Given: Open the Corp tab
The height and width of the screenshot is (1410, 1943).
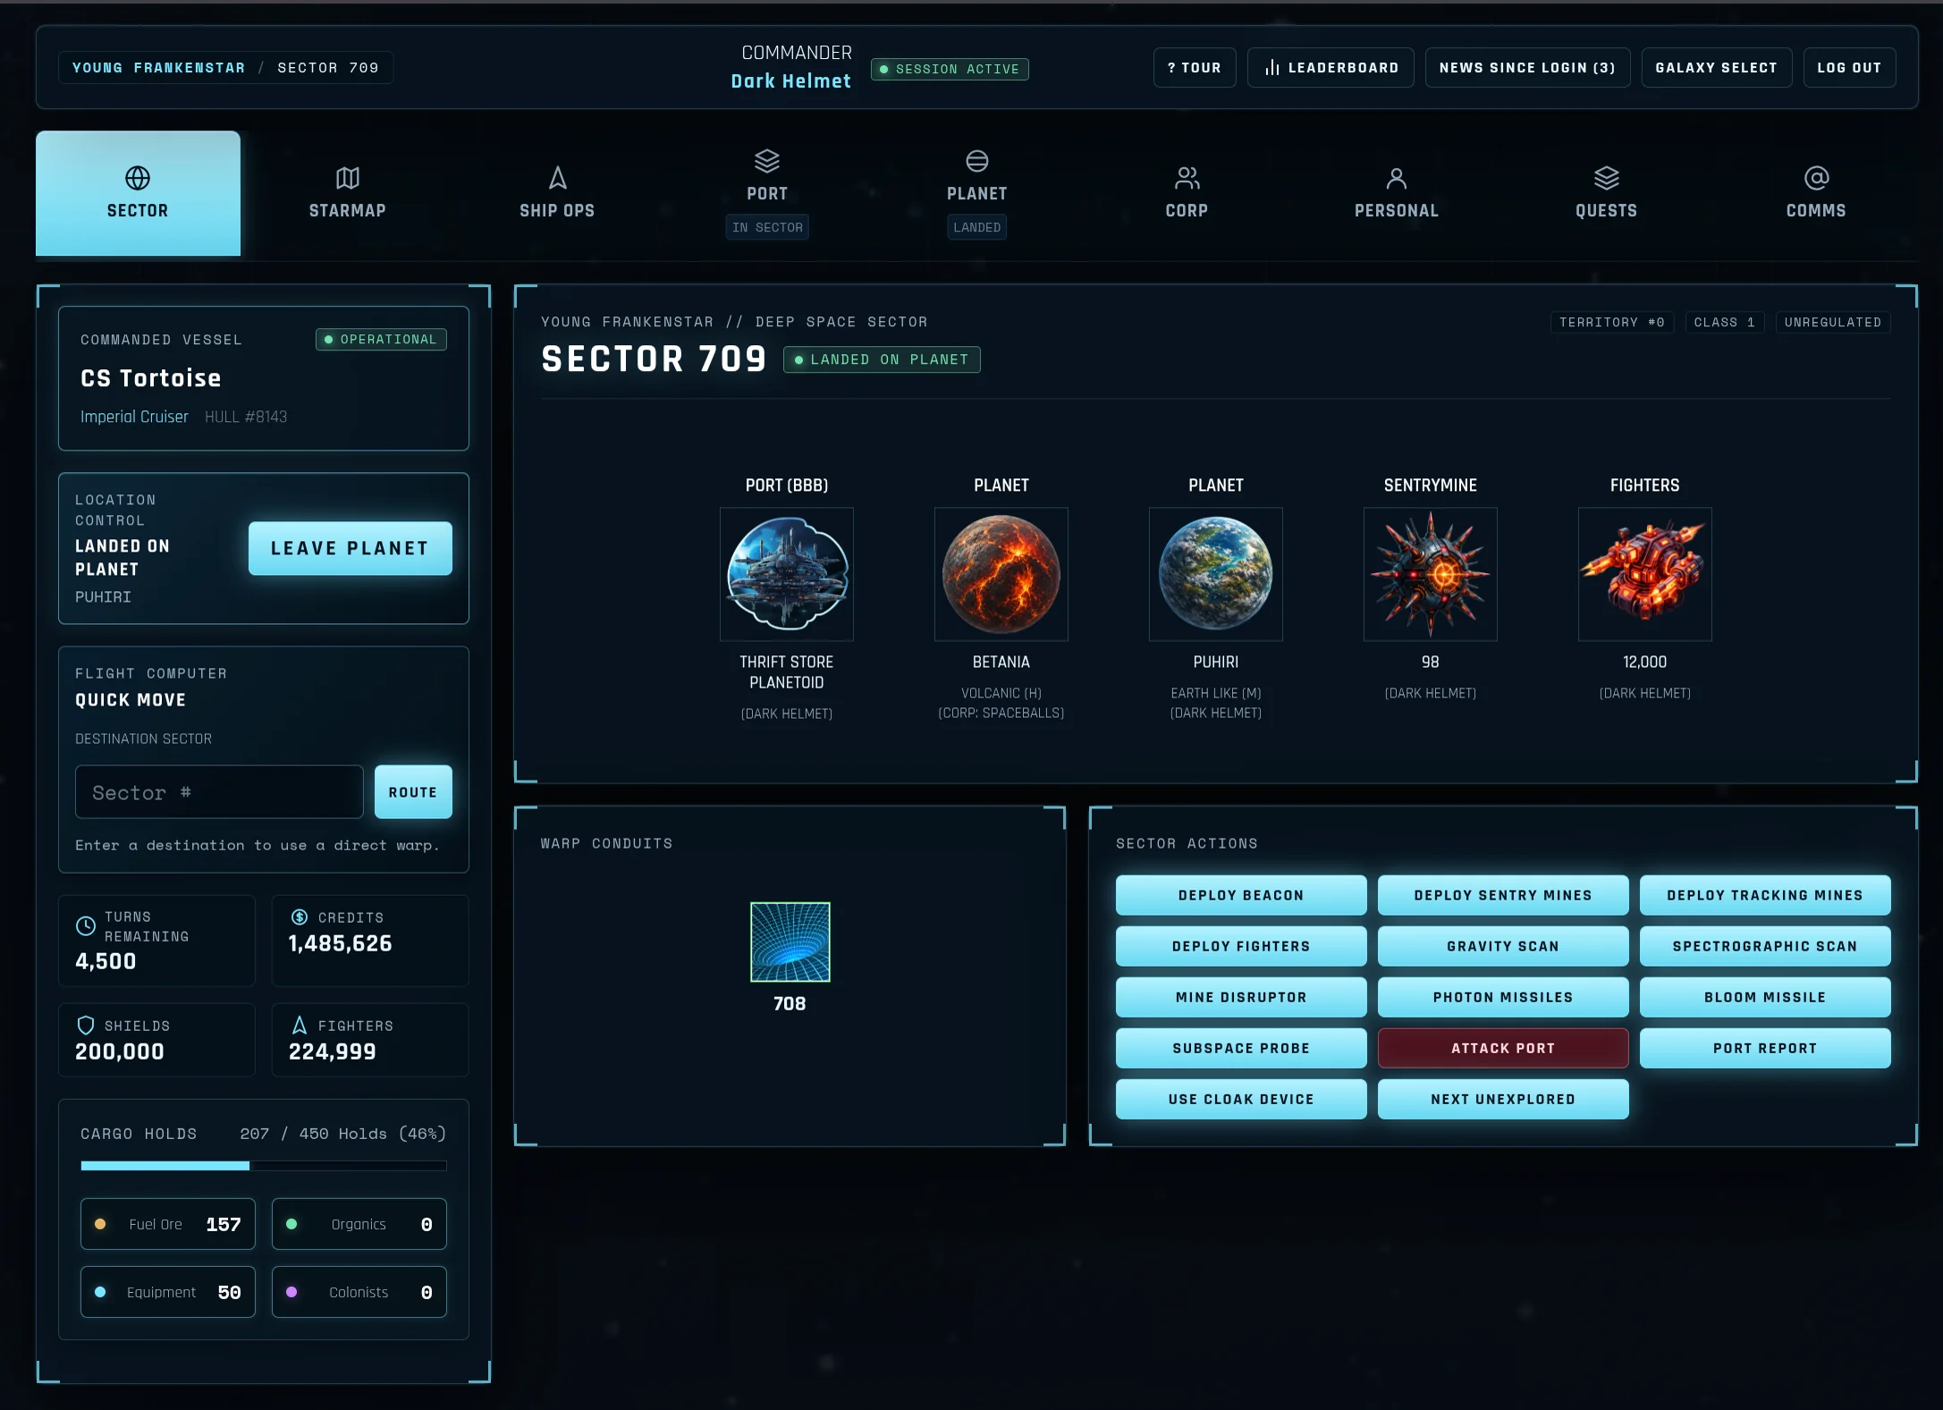Looking at the screenshot, I should pyautogui.click(x=1187, y=193).
